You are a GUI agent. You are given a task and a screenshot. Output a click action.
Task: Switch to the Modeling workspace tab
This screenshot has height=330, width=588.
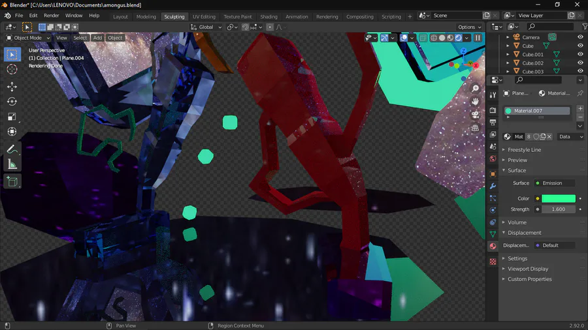[x=146, y=16]
